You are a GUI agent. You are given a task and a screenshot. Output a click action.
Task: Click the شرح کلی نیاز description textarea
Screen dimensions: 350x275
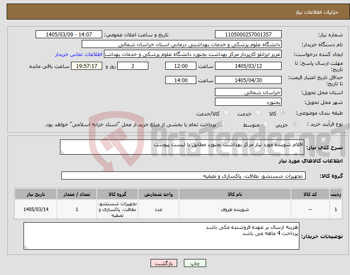coord(182,147)
